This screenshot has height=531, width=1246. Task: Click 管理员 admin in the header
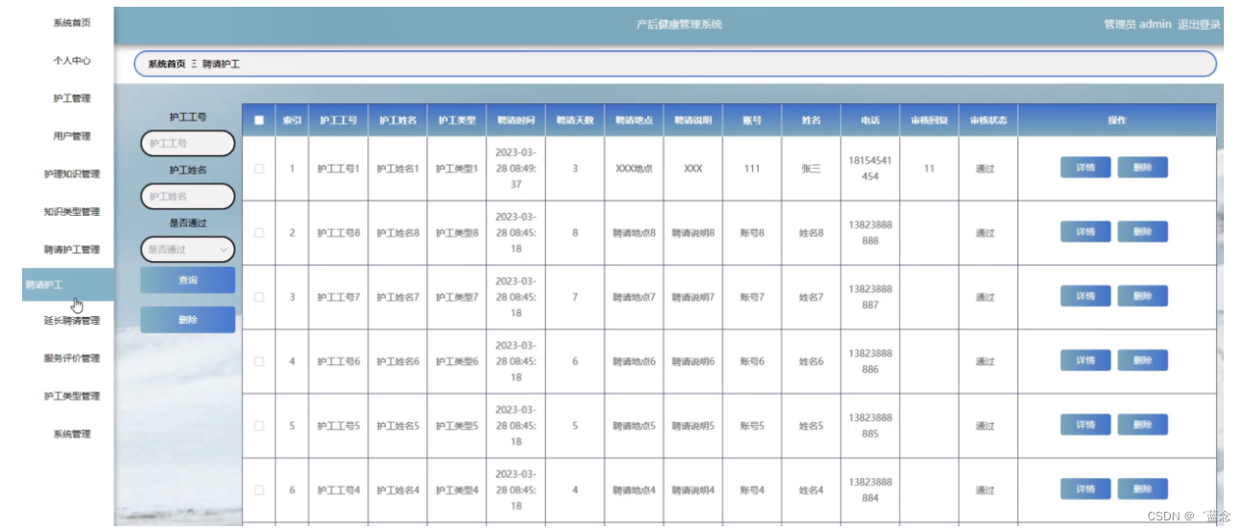pyautogui.click(x=1137, y=25)
